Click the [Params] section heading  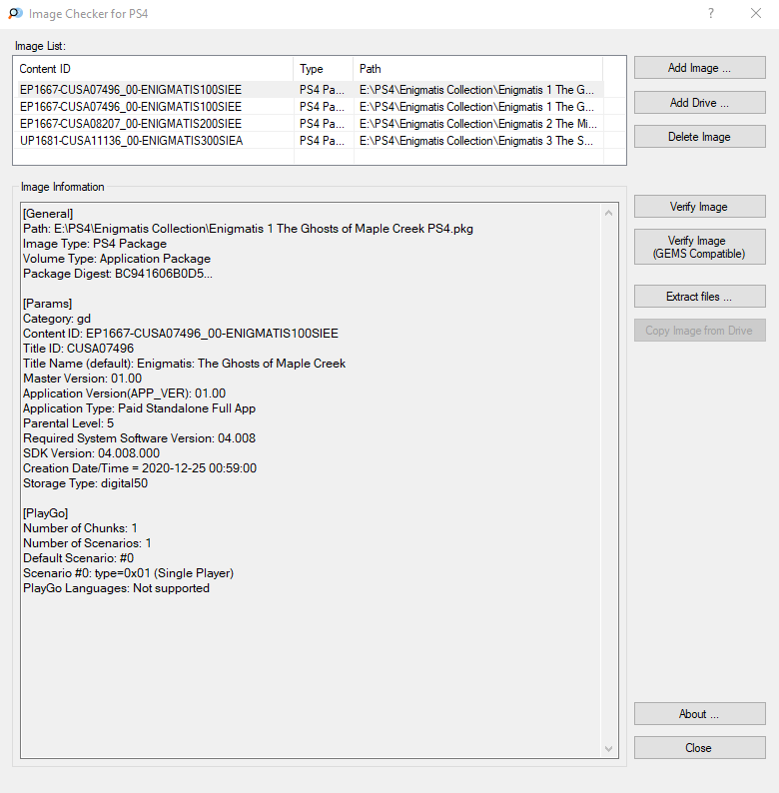tap(48, 304)
